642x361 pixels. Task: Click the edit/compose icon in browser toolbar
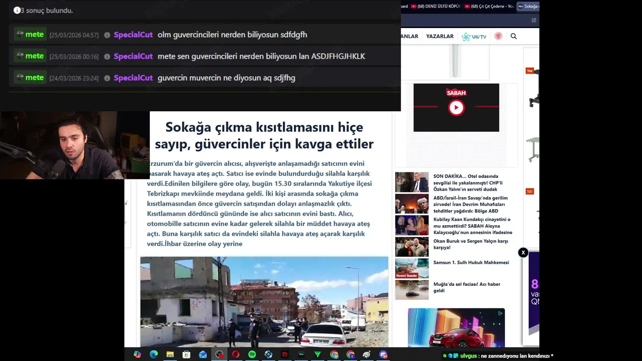[x=534, y=20]
